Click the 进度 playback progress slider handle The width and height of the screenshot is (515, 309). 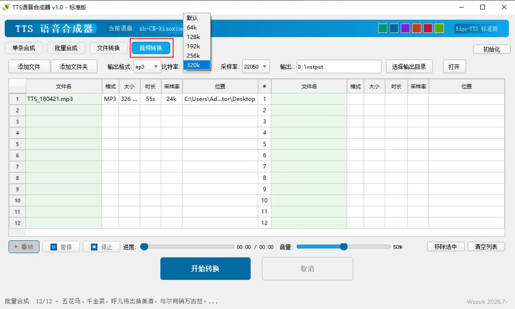(144, 247)
